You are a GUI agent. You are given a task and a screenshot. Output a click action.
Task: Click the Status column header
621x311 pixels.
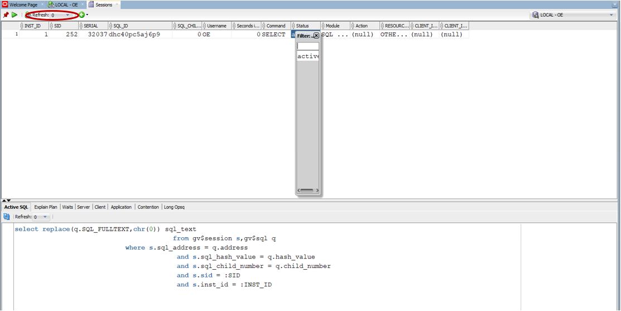[306, 26]
